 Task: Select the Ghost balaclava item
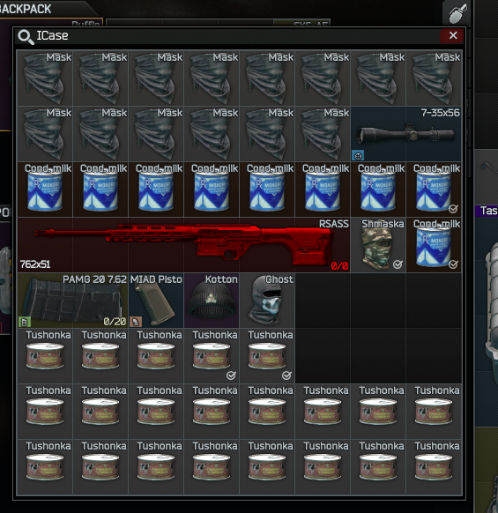coord(267,301)
